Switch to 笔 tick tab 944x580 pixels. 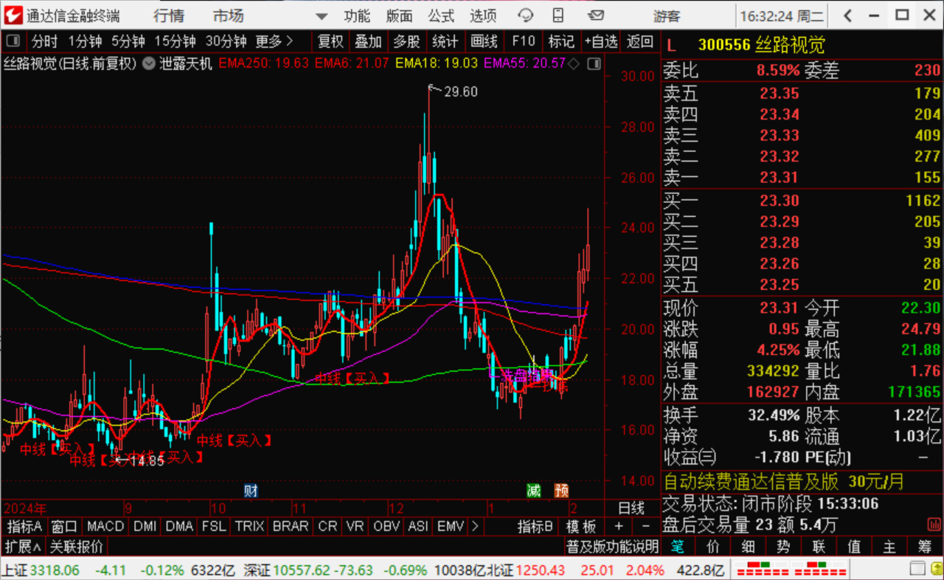tap(677, 547)
